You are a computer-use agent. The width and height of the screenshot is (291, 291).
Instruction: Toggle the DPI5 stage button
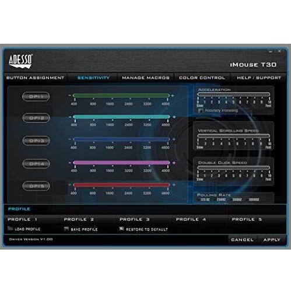(36, 186)
